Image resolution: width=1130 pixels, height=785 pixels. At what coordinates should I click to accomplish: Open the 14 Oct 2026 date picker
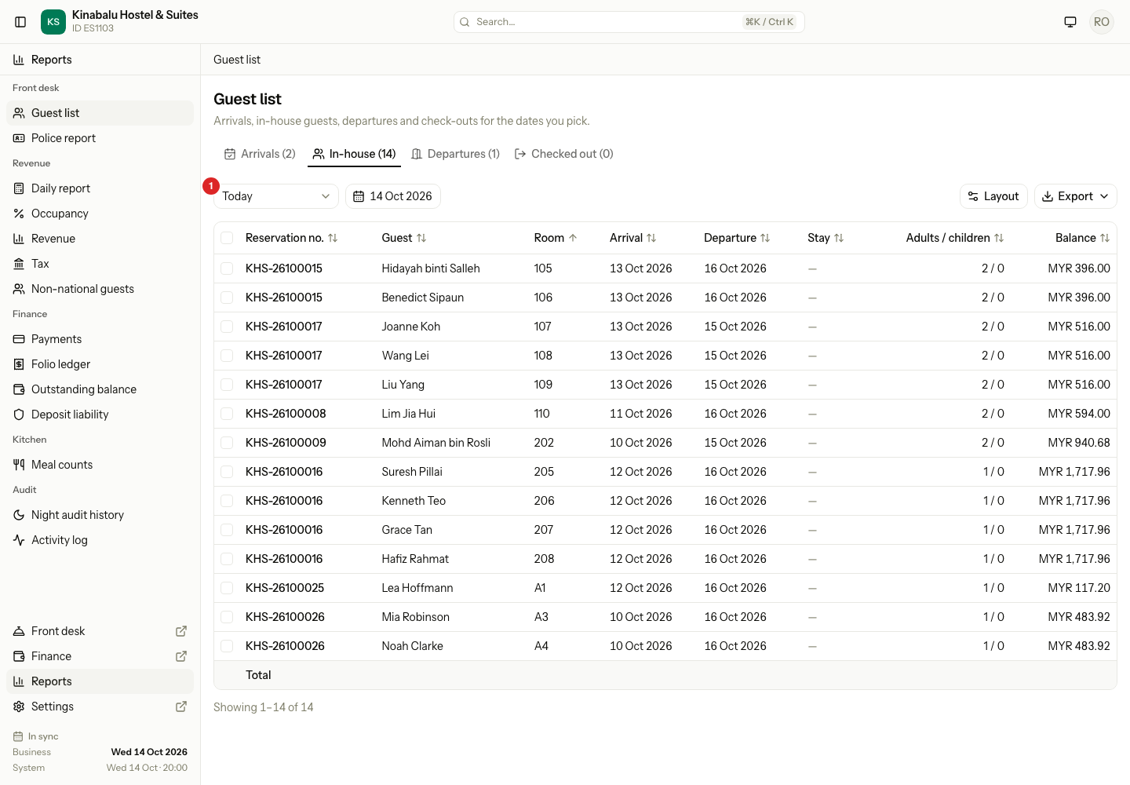pos(393,196)
